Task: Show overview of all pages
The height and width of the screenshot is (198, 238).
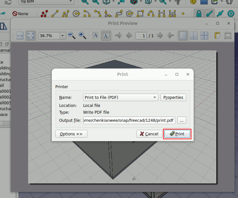Action: [x=204, y=36]
